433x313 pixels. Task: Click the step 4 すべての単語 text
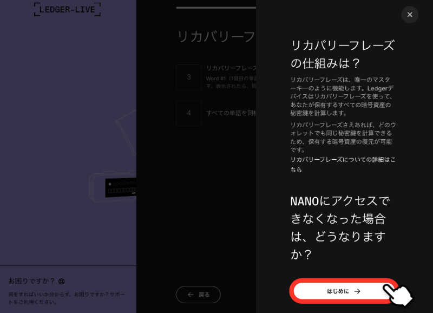tap(231, 113)
